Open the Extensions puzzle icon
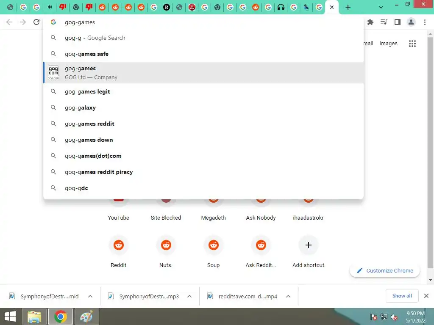The image size is (434, 325). tap(370, 22)
